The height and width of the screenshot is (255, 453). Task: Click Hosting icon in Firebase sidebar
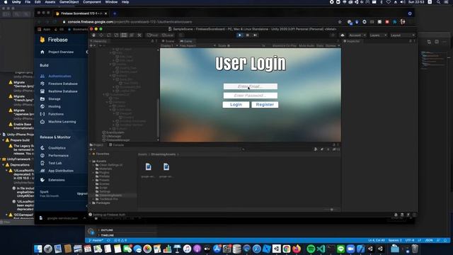click(42, 107)
